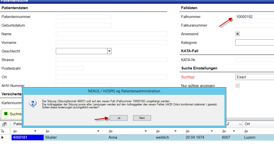Open filter dropdown arrow above 20.04.1974
The image size is (274, 147).
tap(212, 131)
